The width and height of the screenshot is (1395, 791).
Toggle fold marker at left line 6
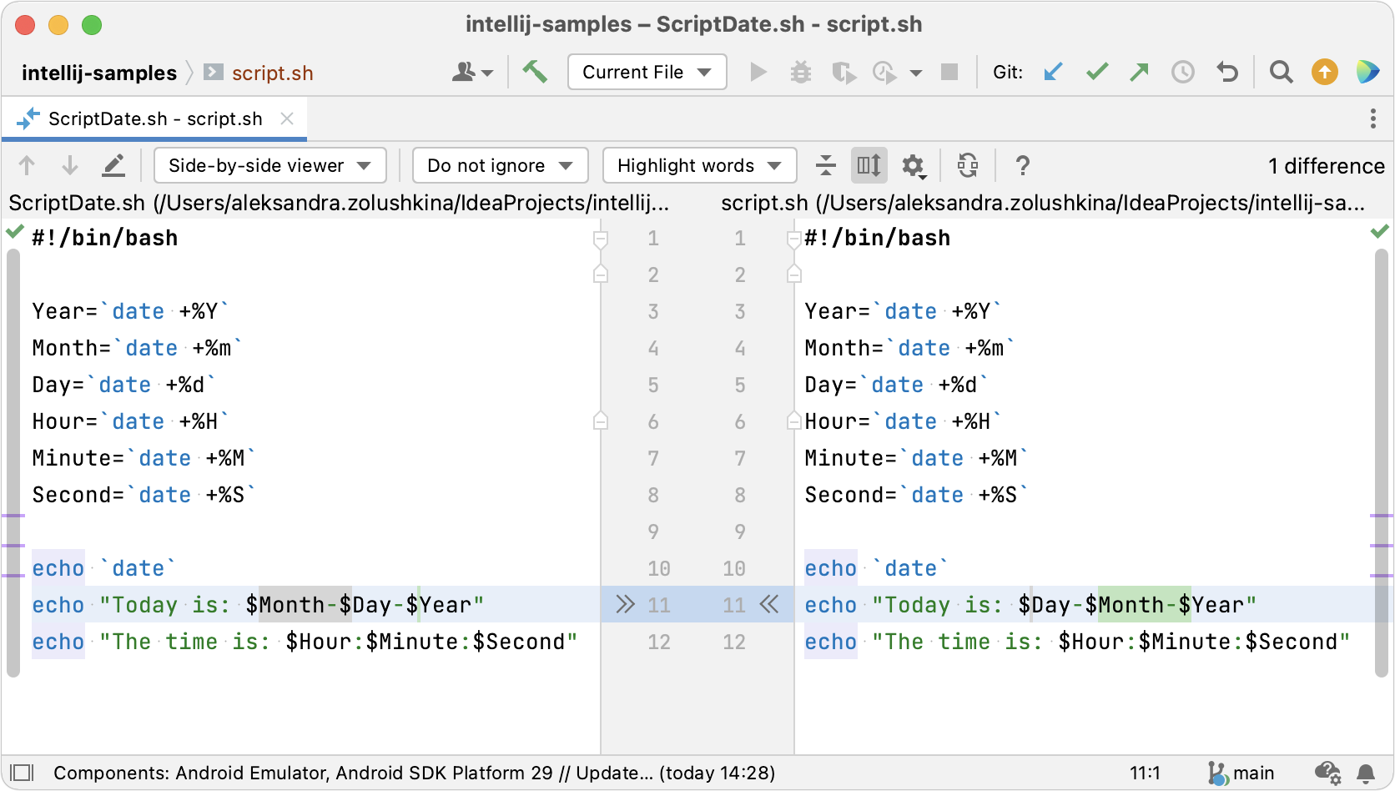tap(600, 420)
